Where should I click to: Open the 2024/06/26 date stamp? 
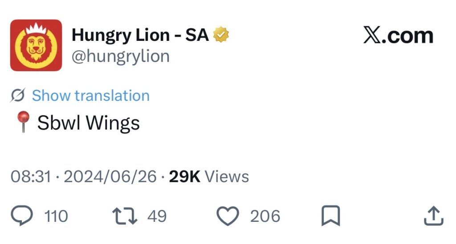(x=110, y=176)
